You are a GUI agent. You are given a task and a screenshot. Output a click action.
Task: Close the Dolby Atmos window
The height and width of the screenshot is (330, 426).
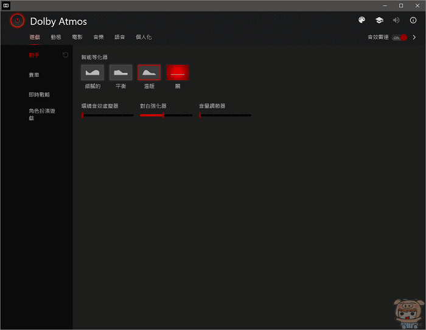417,5
